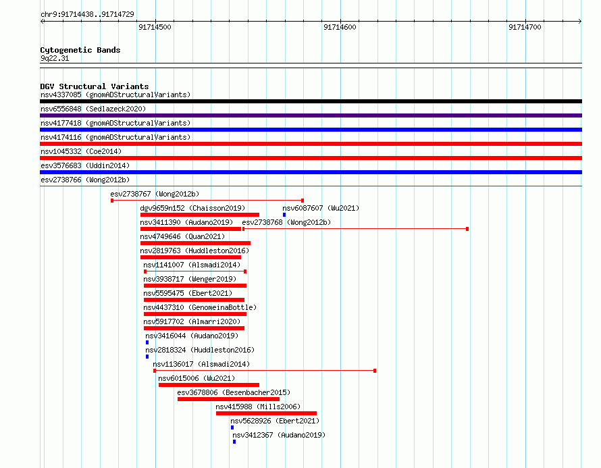
Task: Open the nsv5917702 (Almarri2020) label
Action: [192, 321]
